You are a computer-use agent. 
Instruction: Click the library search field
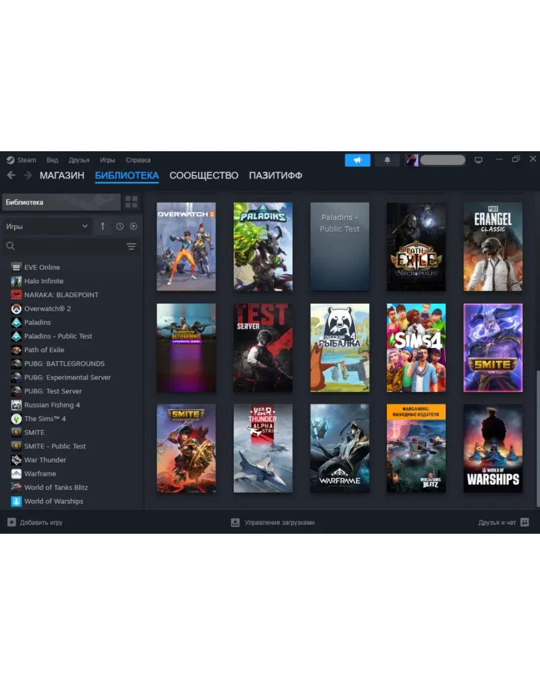point(65,247)
